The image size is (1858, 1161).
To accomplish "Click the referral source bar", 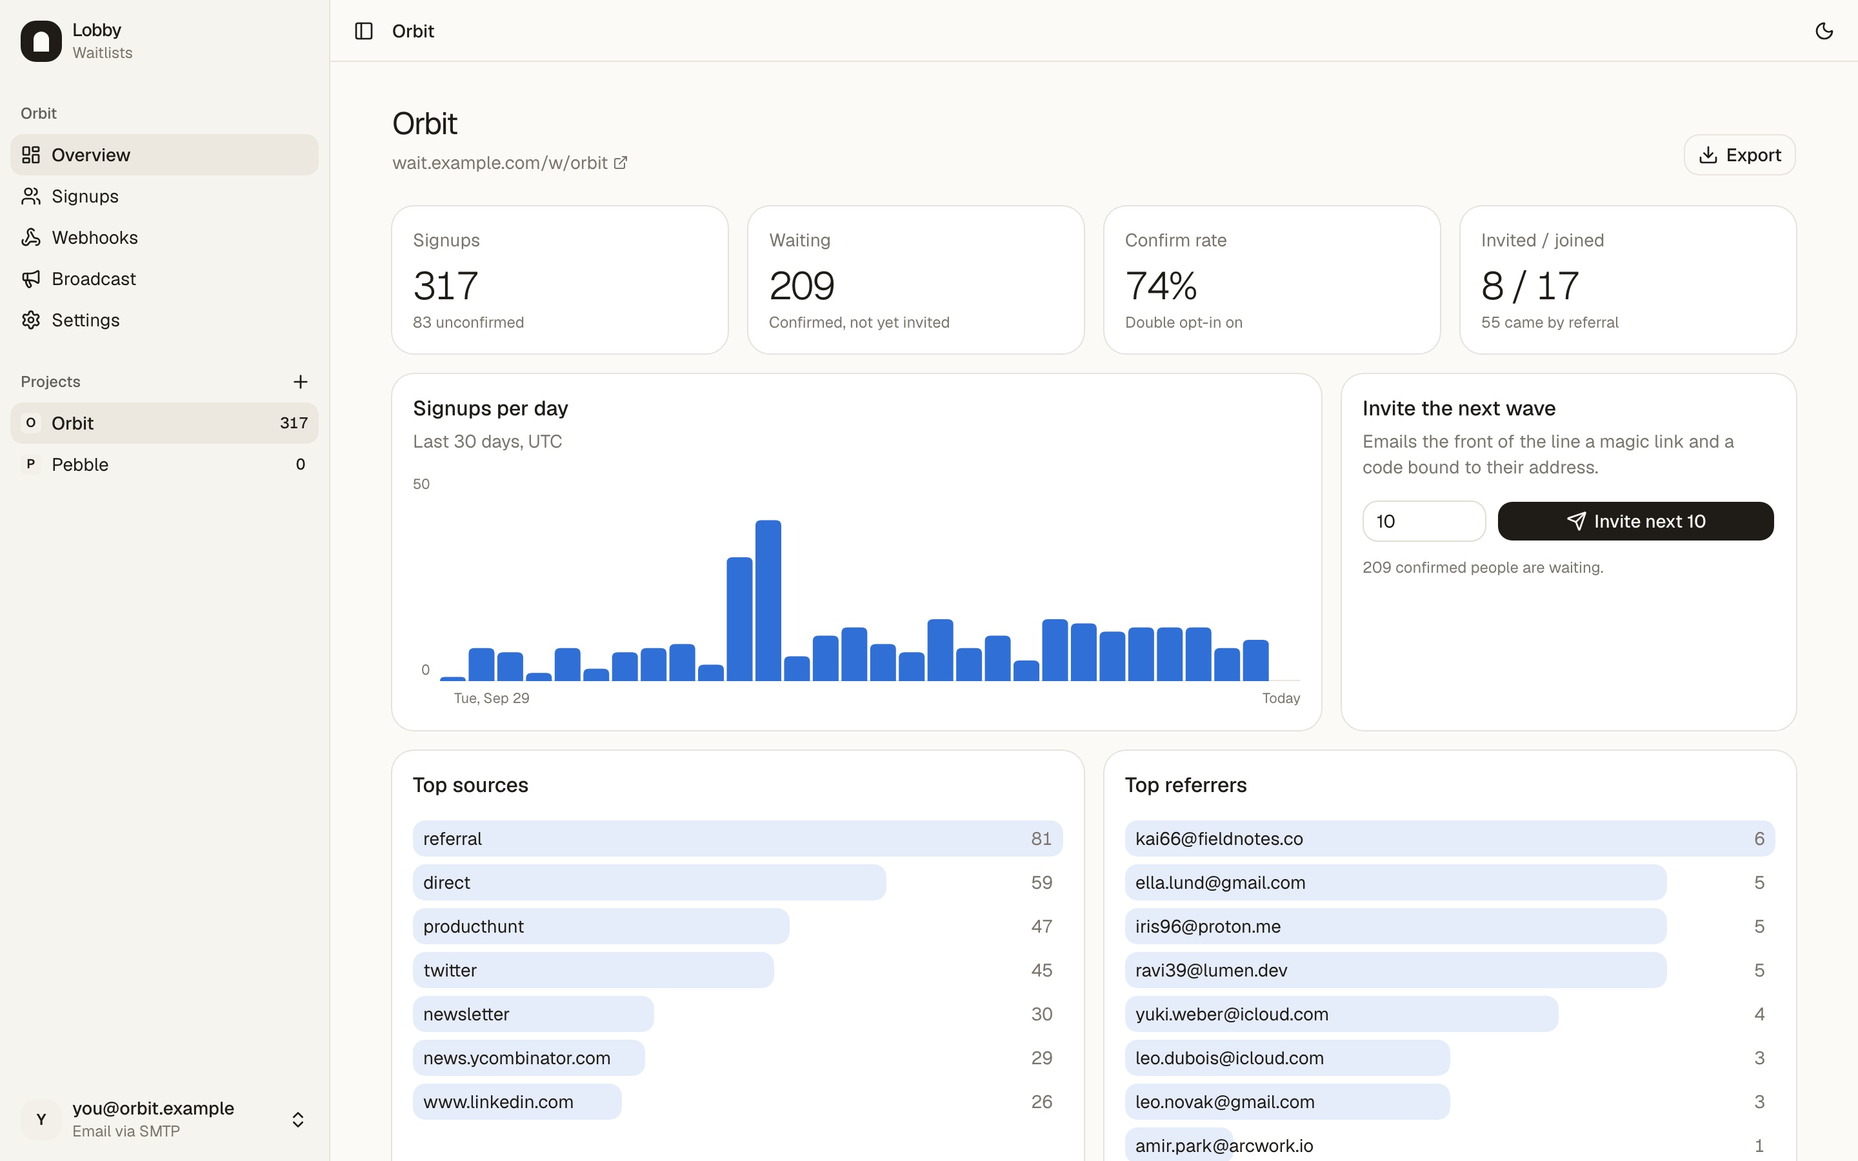I will (737, 838).
